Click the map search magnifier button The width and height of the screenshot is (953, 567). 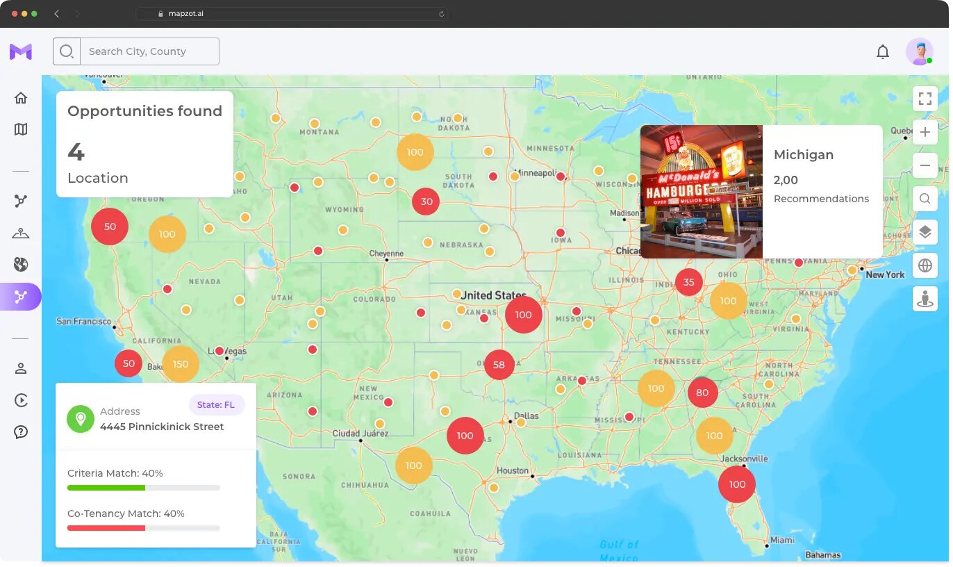pos(925,199)
